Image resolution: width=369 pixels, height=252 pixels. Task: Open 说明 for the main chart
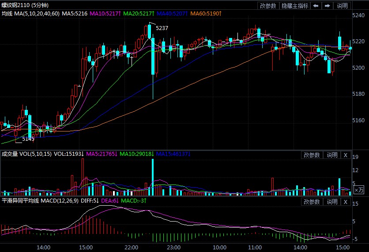343,6
